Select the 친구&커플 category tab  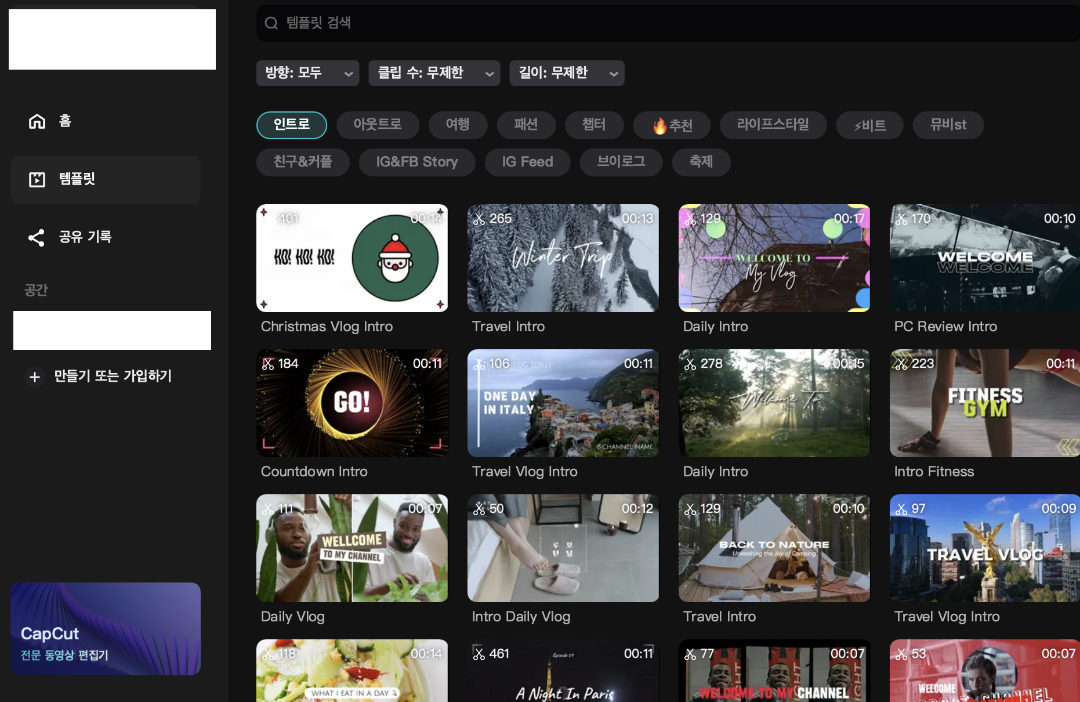303,162
